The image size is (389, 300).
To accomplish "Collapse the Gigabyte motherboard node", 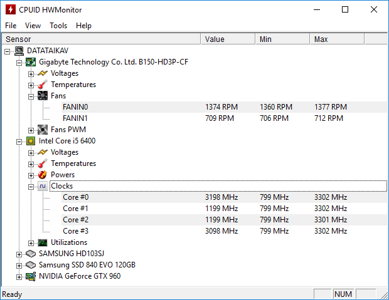I will click(19, 63).
